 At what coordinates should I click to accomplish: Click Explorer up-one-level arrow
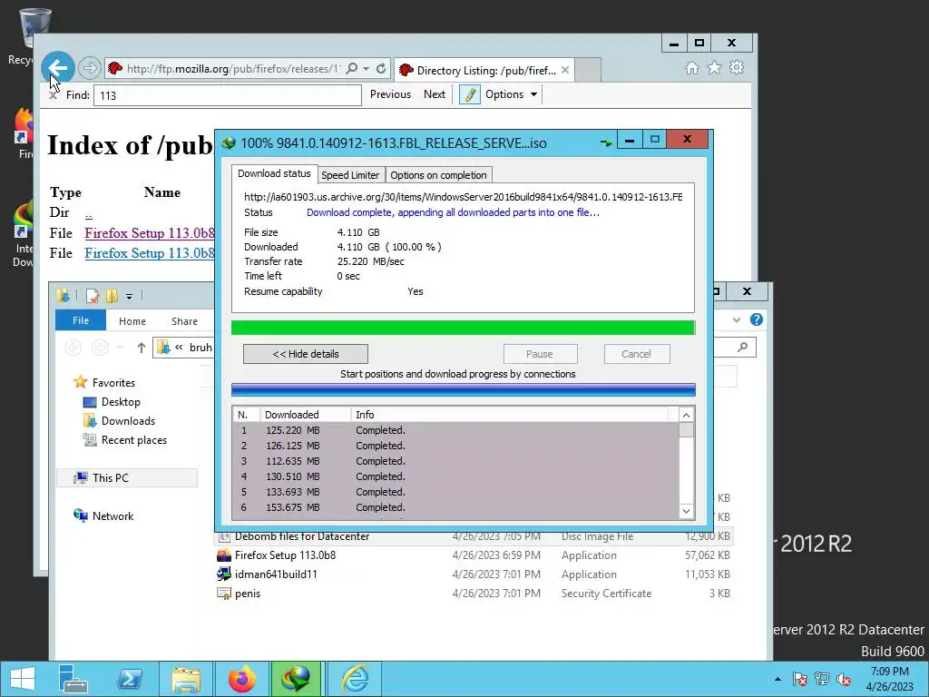click(x=141, y=348)
